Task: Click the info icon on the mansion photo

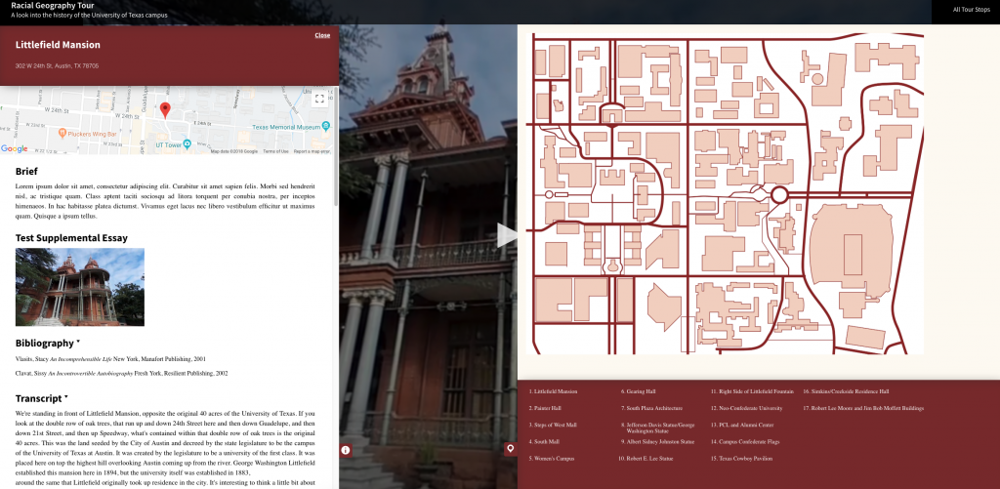Action: [345, 450]
